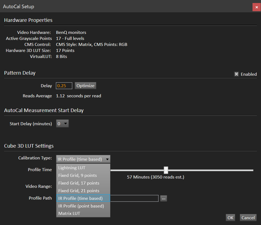The width and height of the screenshot is (261, 225).
Task: Click the '1.12 seconds per read' value
Action: point(79,96)
